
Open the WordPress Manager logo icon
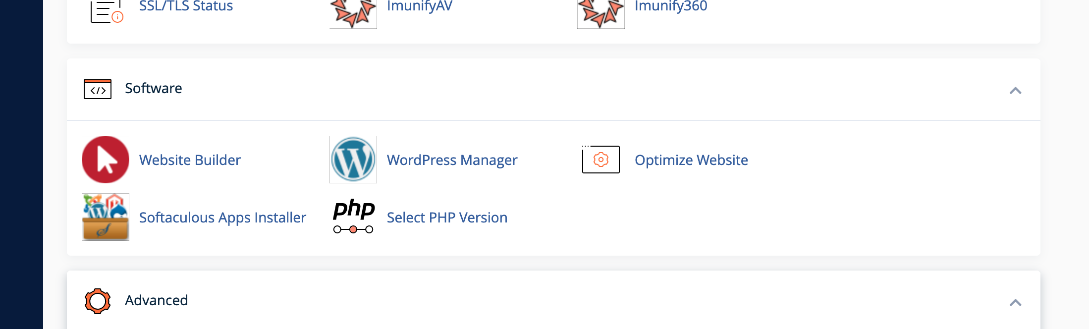point(353,160)
